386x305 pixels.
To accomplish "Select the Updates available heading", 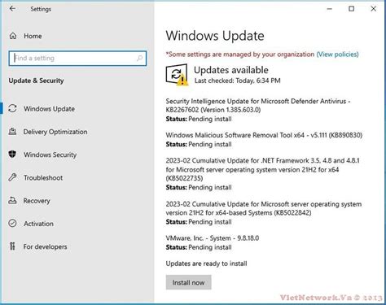I will [231, 70].
